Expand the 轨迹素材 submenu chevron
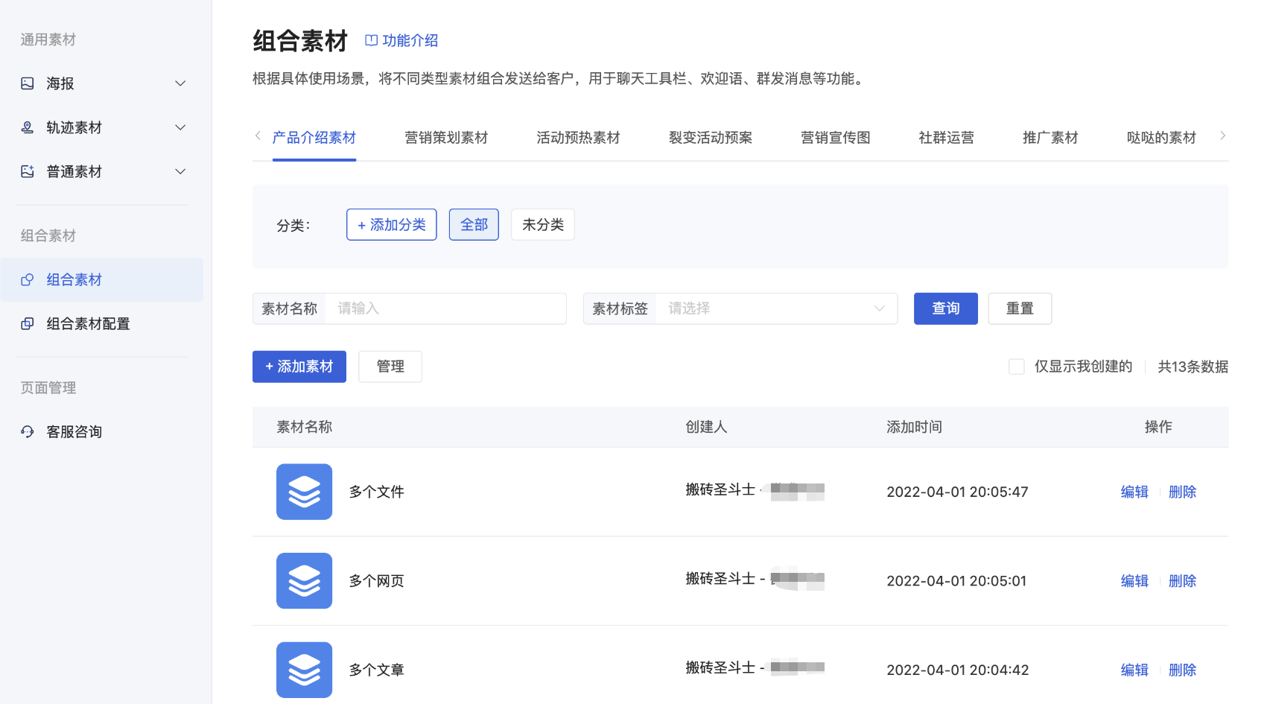The image size is (1267, 704). [180, 127]
